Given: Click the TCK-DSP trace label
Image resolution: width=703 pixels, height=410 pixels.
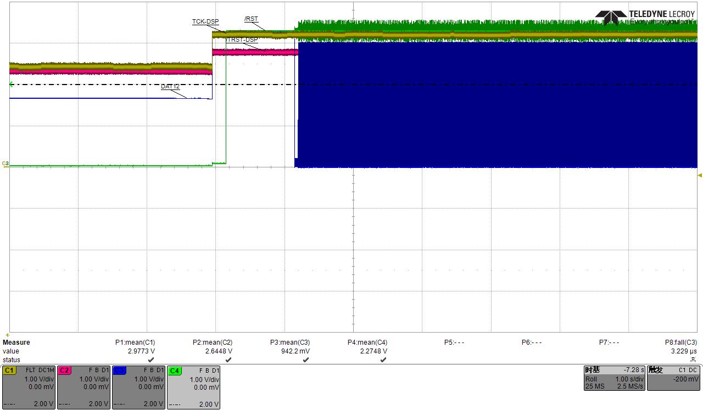Looking at the screenshot, I should click(205, 22).
